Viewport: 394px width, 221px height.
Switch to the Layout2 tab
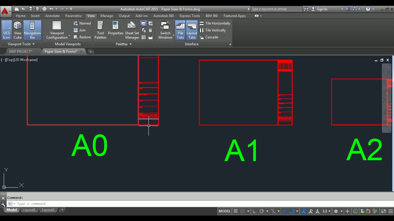coord(48,210)
